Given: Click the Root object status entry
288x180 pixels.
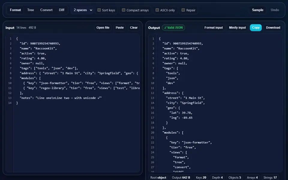Looking at the screenshot, I should point(158,177).
